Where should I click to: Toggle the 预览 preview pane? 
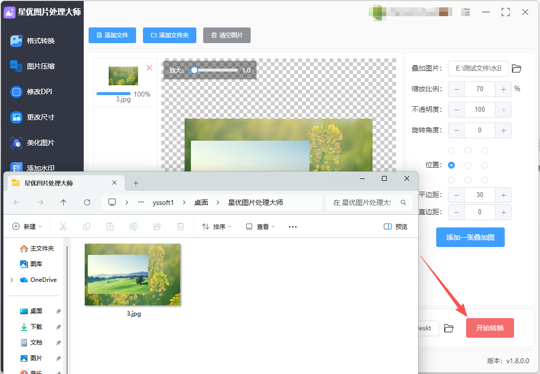(396, 226)
